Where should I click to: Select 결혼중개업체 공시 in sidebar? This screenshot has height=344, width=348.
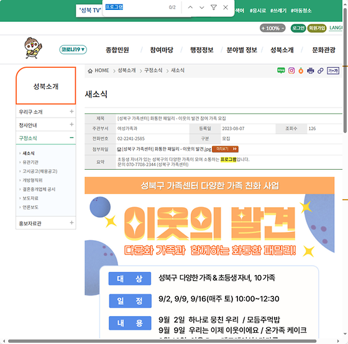pyautogui.click(x=39, y=189)
